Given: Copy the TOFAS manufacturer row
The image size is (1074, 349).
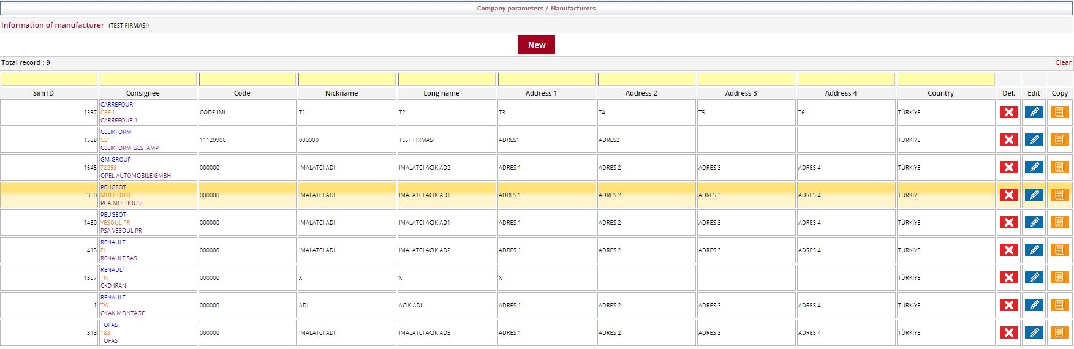Looking at the screenshot, I should pyautogui.click(x=1059, y=332).
